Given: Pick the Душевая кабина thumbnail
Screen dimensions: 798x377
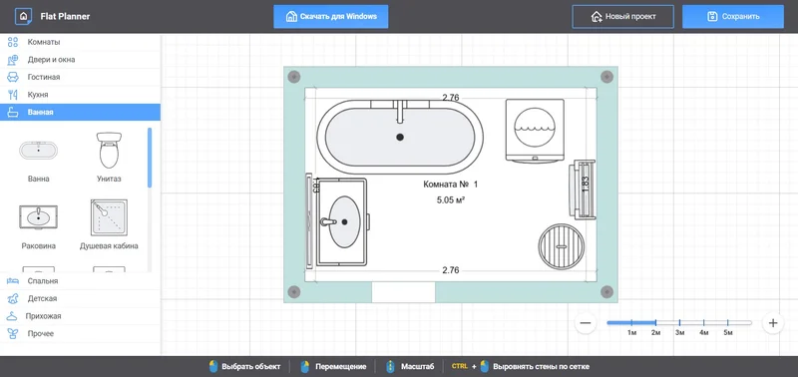Looking at the screenshot, I should point(109,217).
